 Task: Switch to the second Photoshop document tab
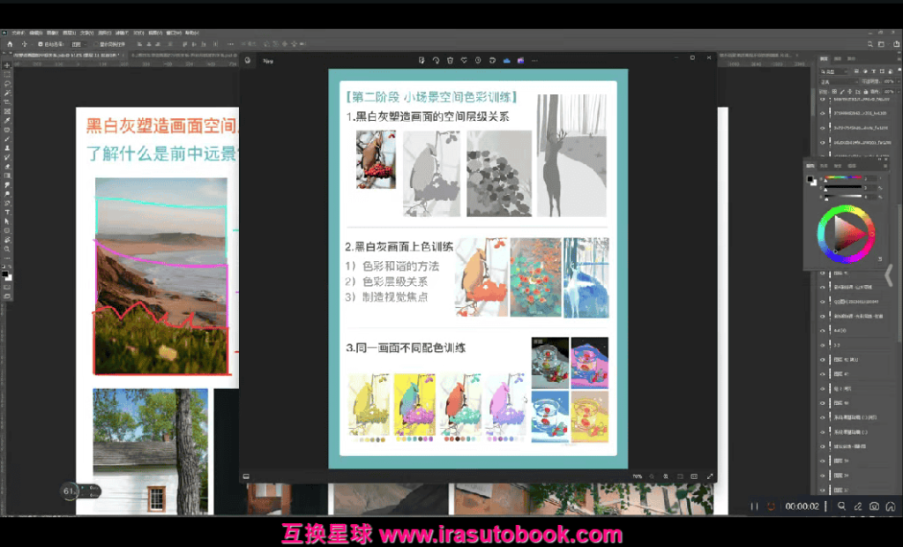(x=183, y=56)
